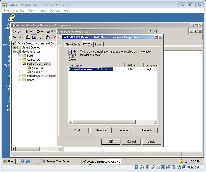The width and height of the screenshot is (206, 172).
Task: Click the Properties button for images
Action: point(124,130)
